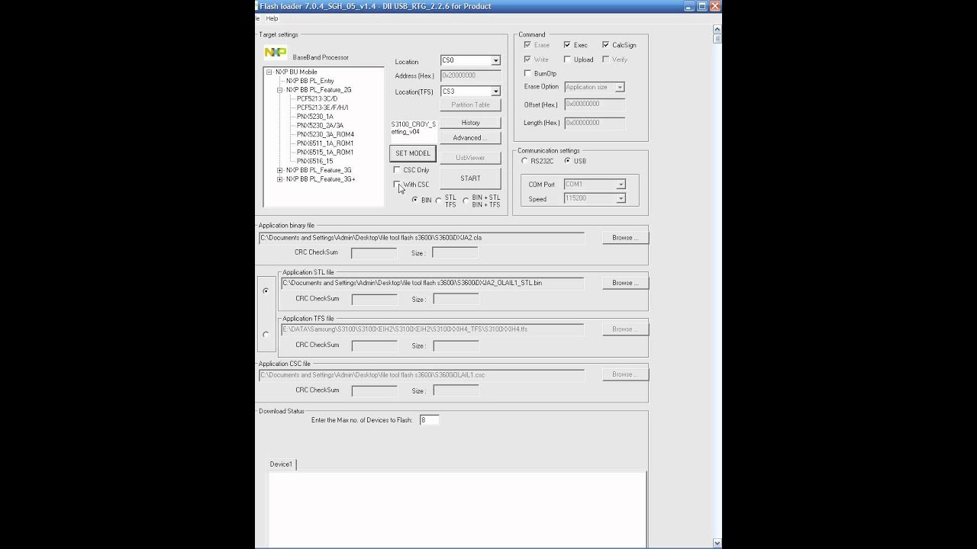Select the Application TFS file radio button
Viewport: 977px width, 549px height.
[266, 334]
